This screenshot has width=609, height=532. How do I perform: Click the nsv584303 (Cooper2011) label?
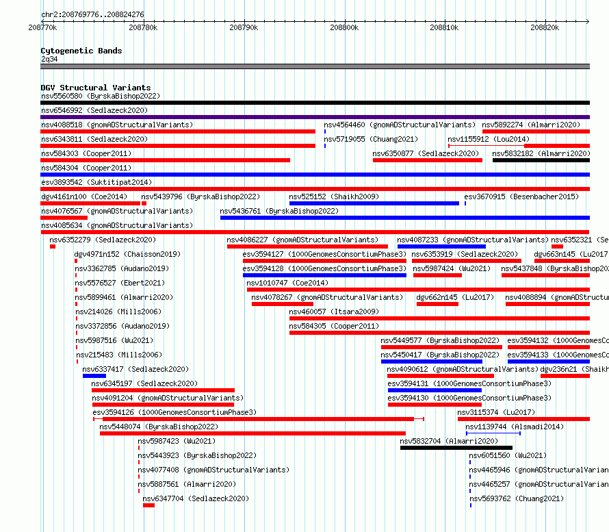tap(86, 153)
